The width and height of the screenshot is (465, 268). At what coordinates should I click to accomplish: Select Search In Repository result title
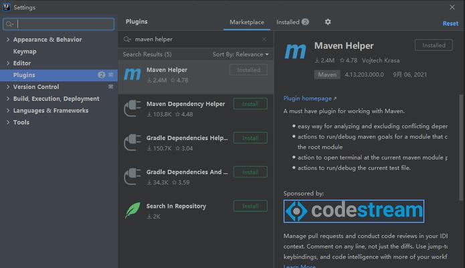coord(176,206)
